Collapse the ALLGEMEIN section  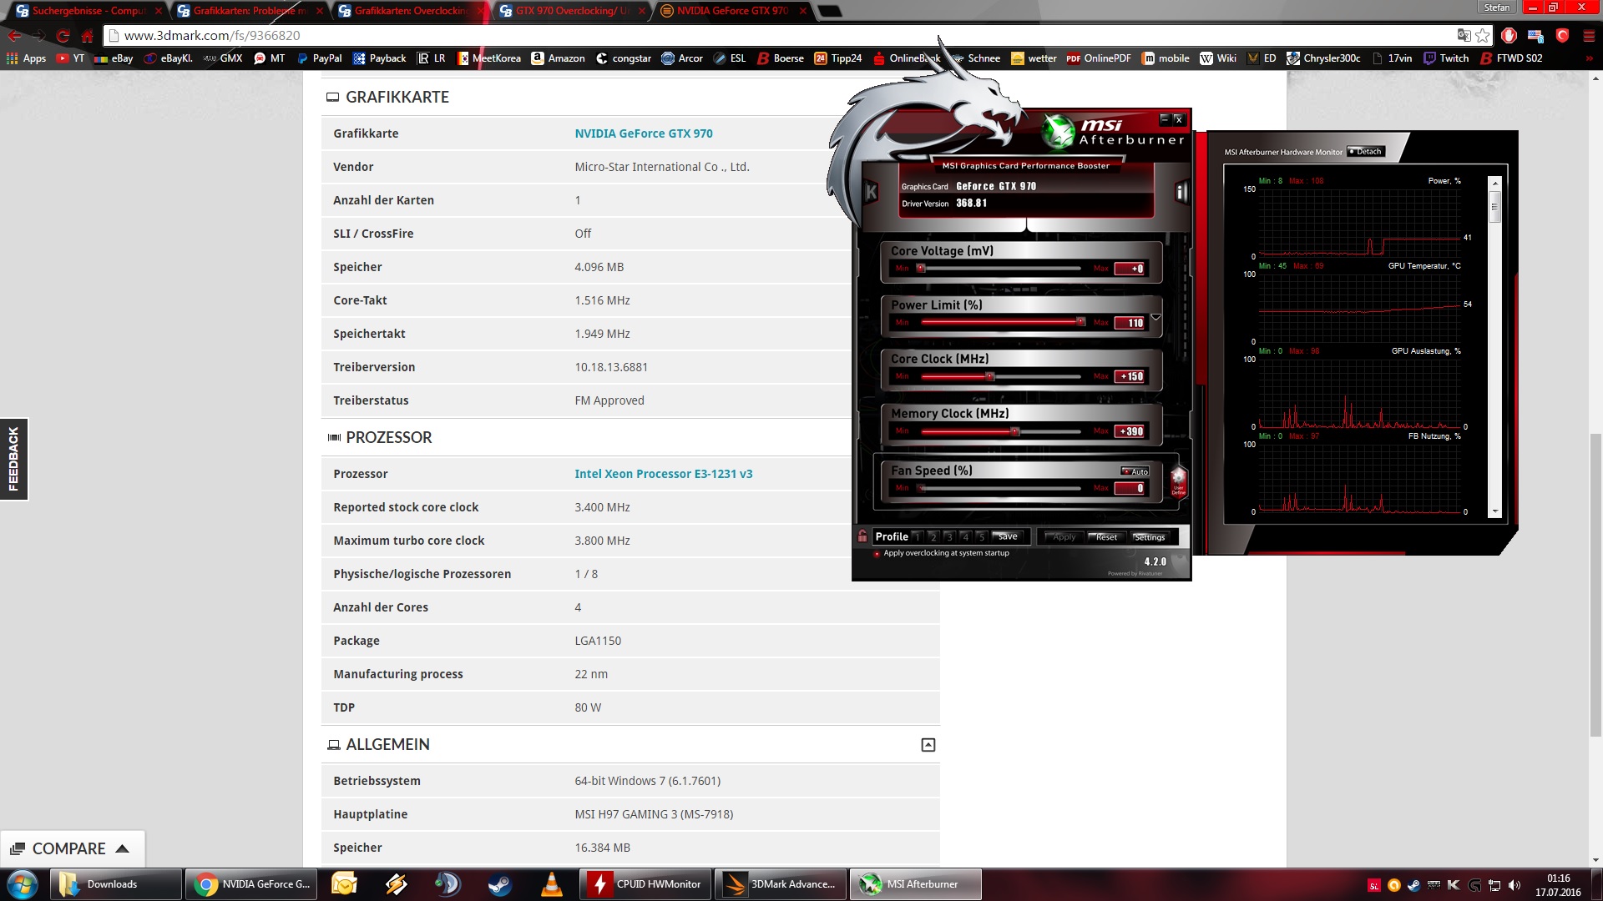click(x=928, y=745)
